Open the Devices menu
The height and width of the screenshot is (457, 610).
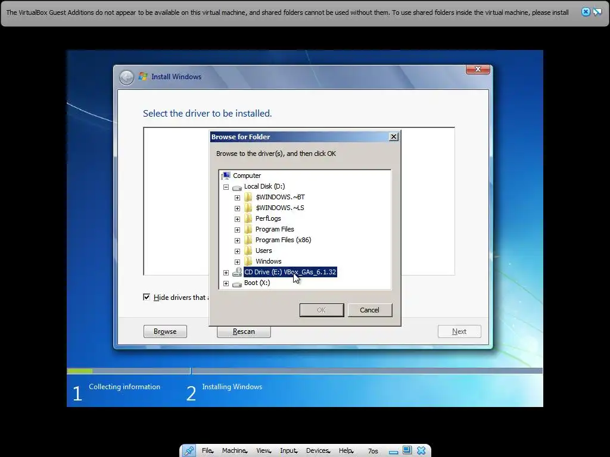coord(318,451)
